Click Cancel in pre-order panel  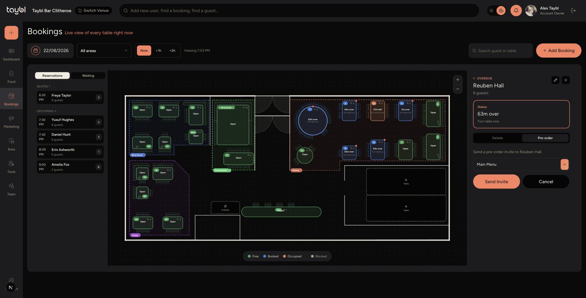pyautogui.click(x=546, y=182)
